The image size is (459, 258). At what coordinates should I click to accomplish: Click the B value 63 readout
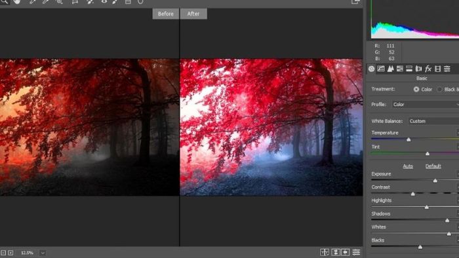(x=391, y=59)
